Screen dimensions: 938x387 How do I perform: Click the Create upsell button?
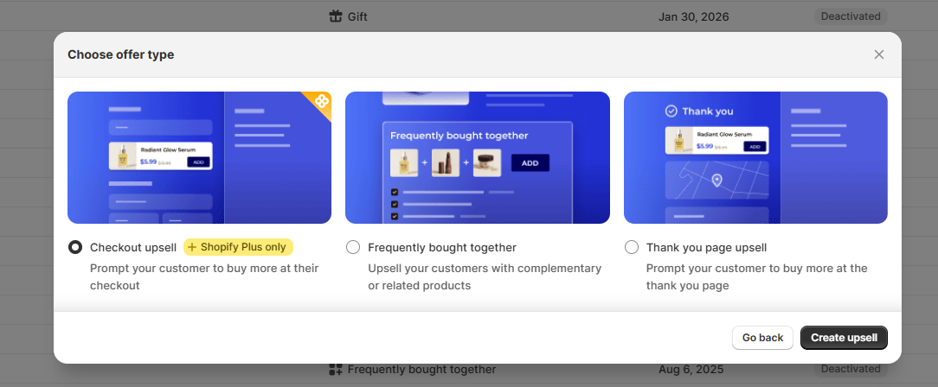[x=844, y=337]
